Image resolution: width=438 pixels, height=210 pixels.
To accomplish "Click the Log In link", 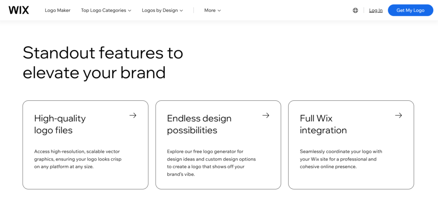I will [x=376, y=10].
